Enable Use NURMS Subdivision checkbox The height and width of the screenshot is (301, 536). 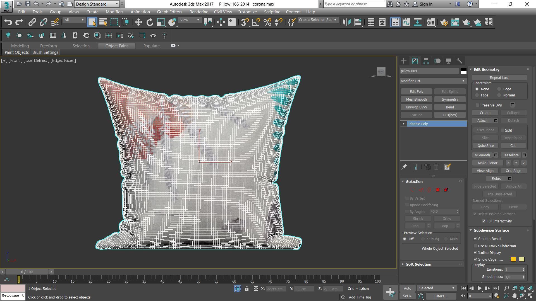click(475, 246)
